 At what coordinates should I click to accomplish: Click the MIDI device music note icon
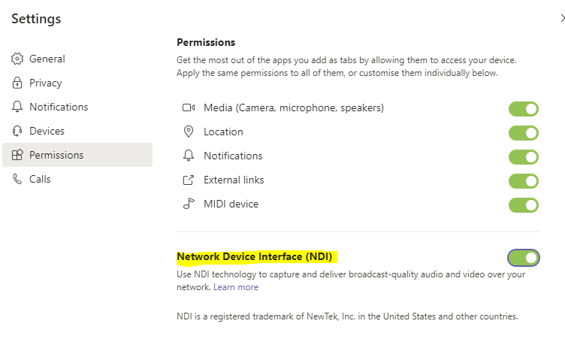click(x=189, y=204)
